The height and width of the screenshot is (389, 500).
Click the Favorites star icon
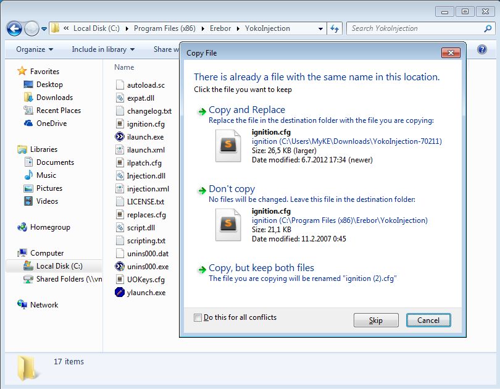point(22,71)
